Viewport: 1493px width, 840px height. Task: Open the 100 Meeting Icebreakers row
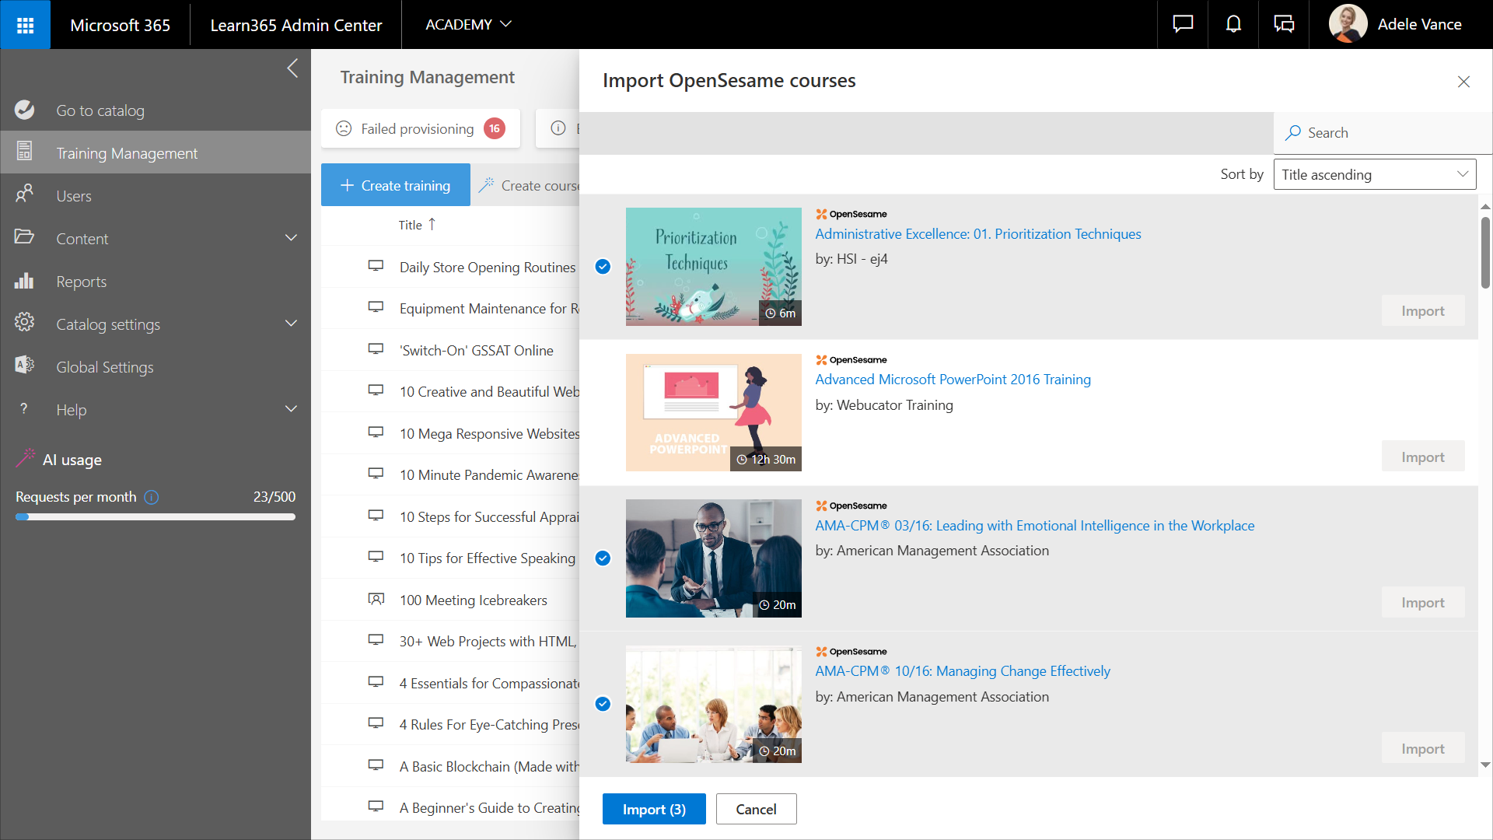(451, 600)
